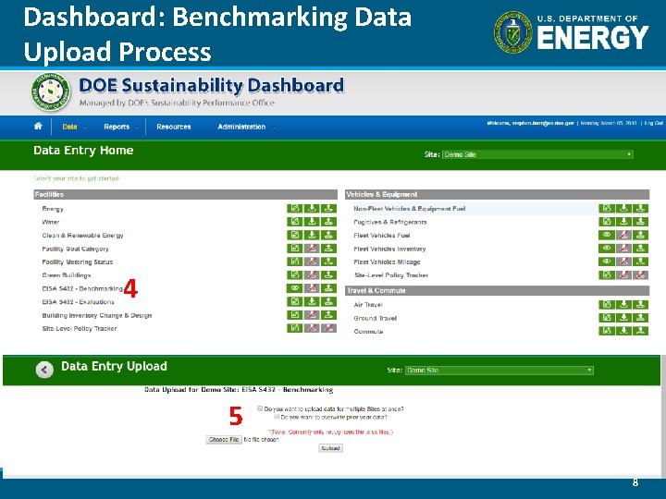666x499 pixels.
Task: Click download icon for Fugitives & Refrigerants
Action: 623,222
